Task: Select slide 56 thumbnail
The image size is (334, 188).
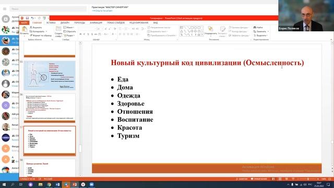Action: [x=50, y=108]
